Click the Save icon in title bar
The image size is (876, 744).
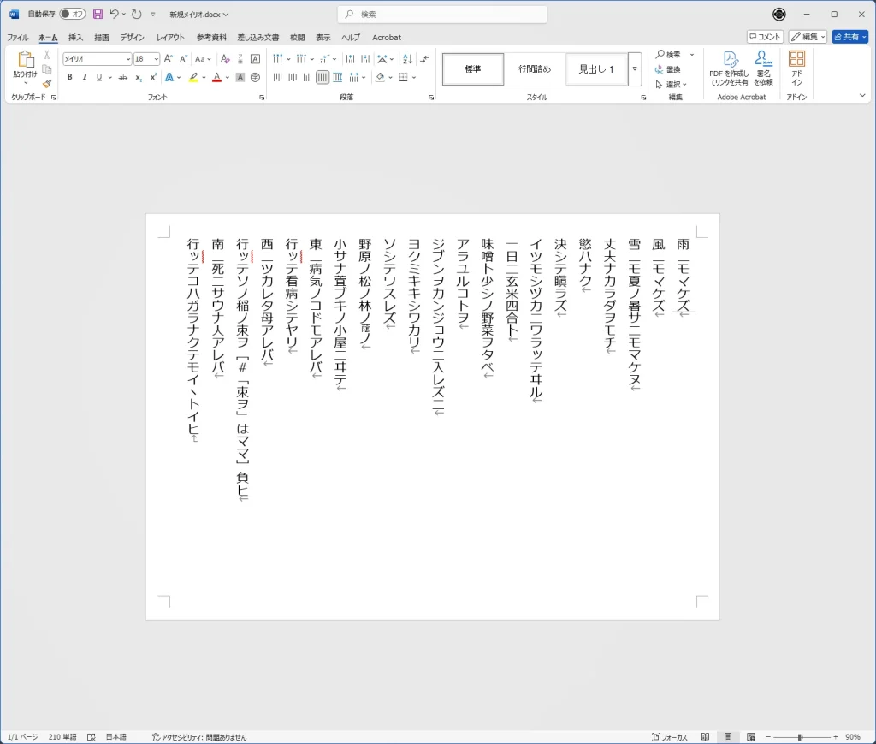coord(98,15)
